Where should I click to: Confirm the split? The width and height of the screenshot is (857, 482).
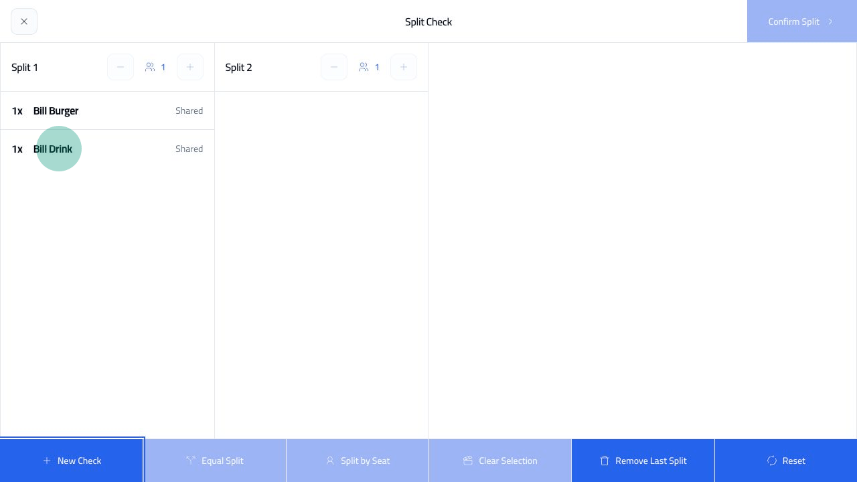[802, 21]
